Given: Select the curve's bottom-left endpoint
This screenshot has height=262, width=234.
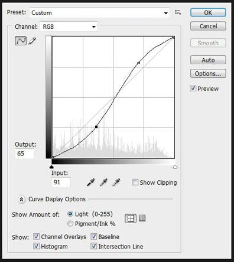Looking at the screenshot, I should point(53,157).
